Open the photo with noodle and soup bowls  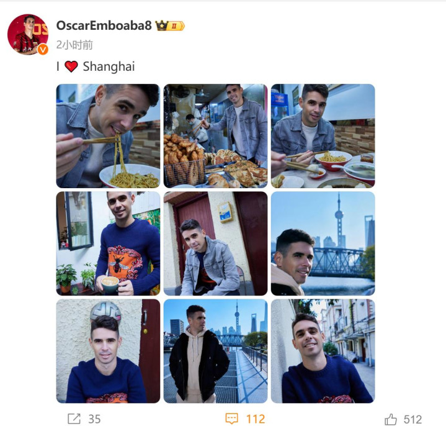click(x=323, y=136)
